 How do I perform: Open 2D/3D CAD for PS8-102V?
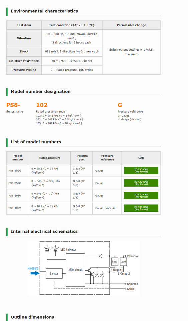click(x=141, y=208)
